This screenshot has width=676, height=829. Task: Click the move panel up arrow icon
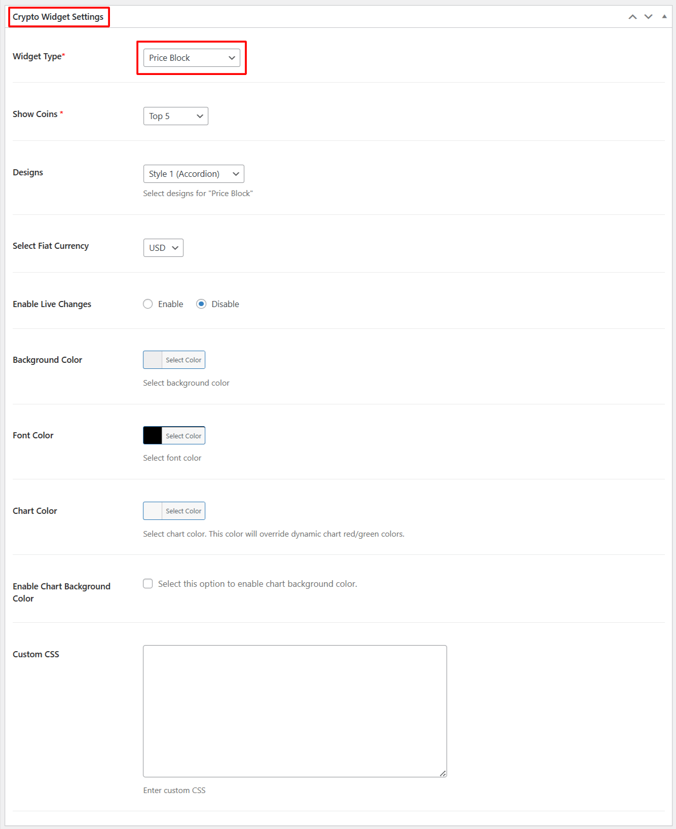(x=632, y=17)
